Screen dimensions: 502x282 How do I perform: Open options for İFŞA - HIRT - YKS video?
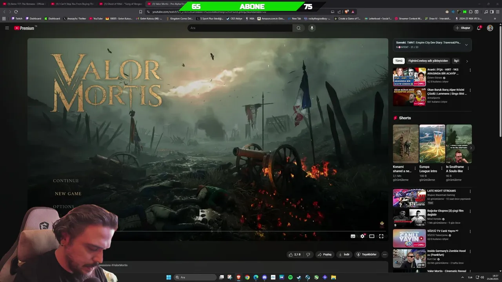470,70
